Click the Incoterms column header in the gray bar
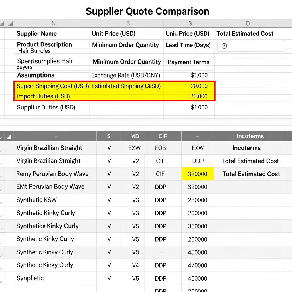 coord(250,136)
